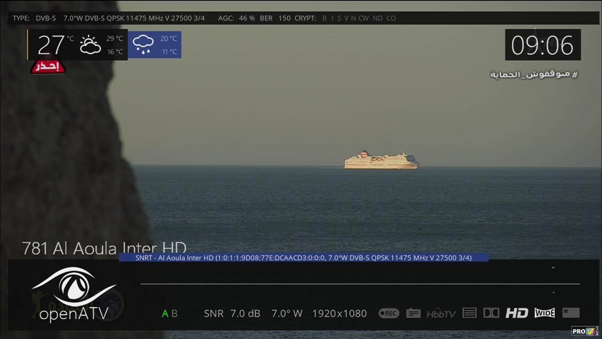Click the smartcard crypt icon
602x339 pixels.
click(571, 313)
